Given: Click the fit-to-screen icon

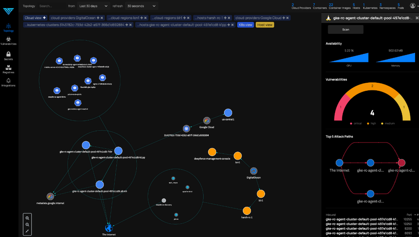Looking at the screenshot, I should 27,231.
